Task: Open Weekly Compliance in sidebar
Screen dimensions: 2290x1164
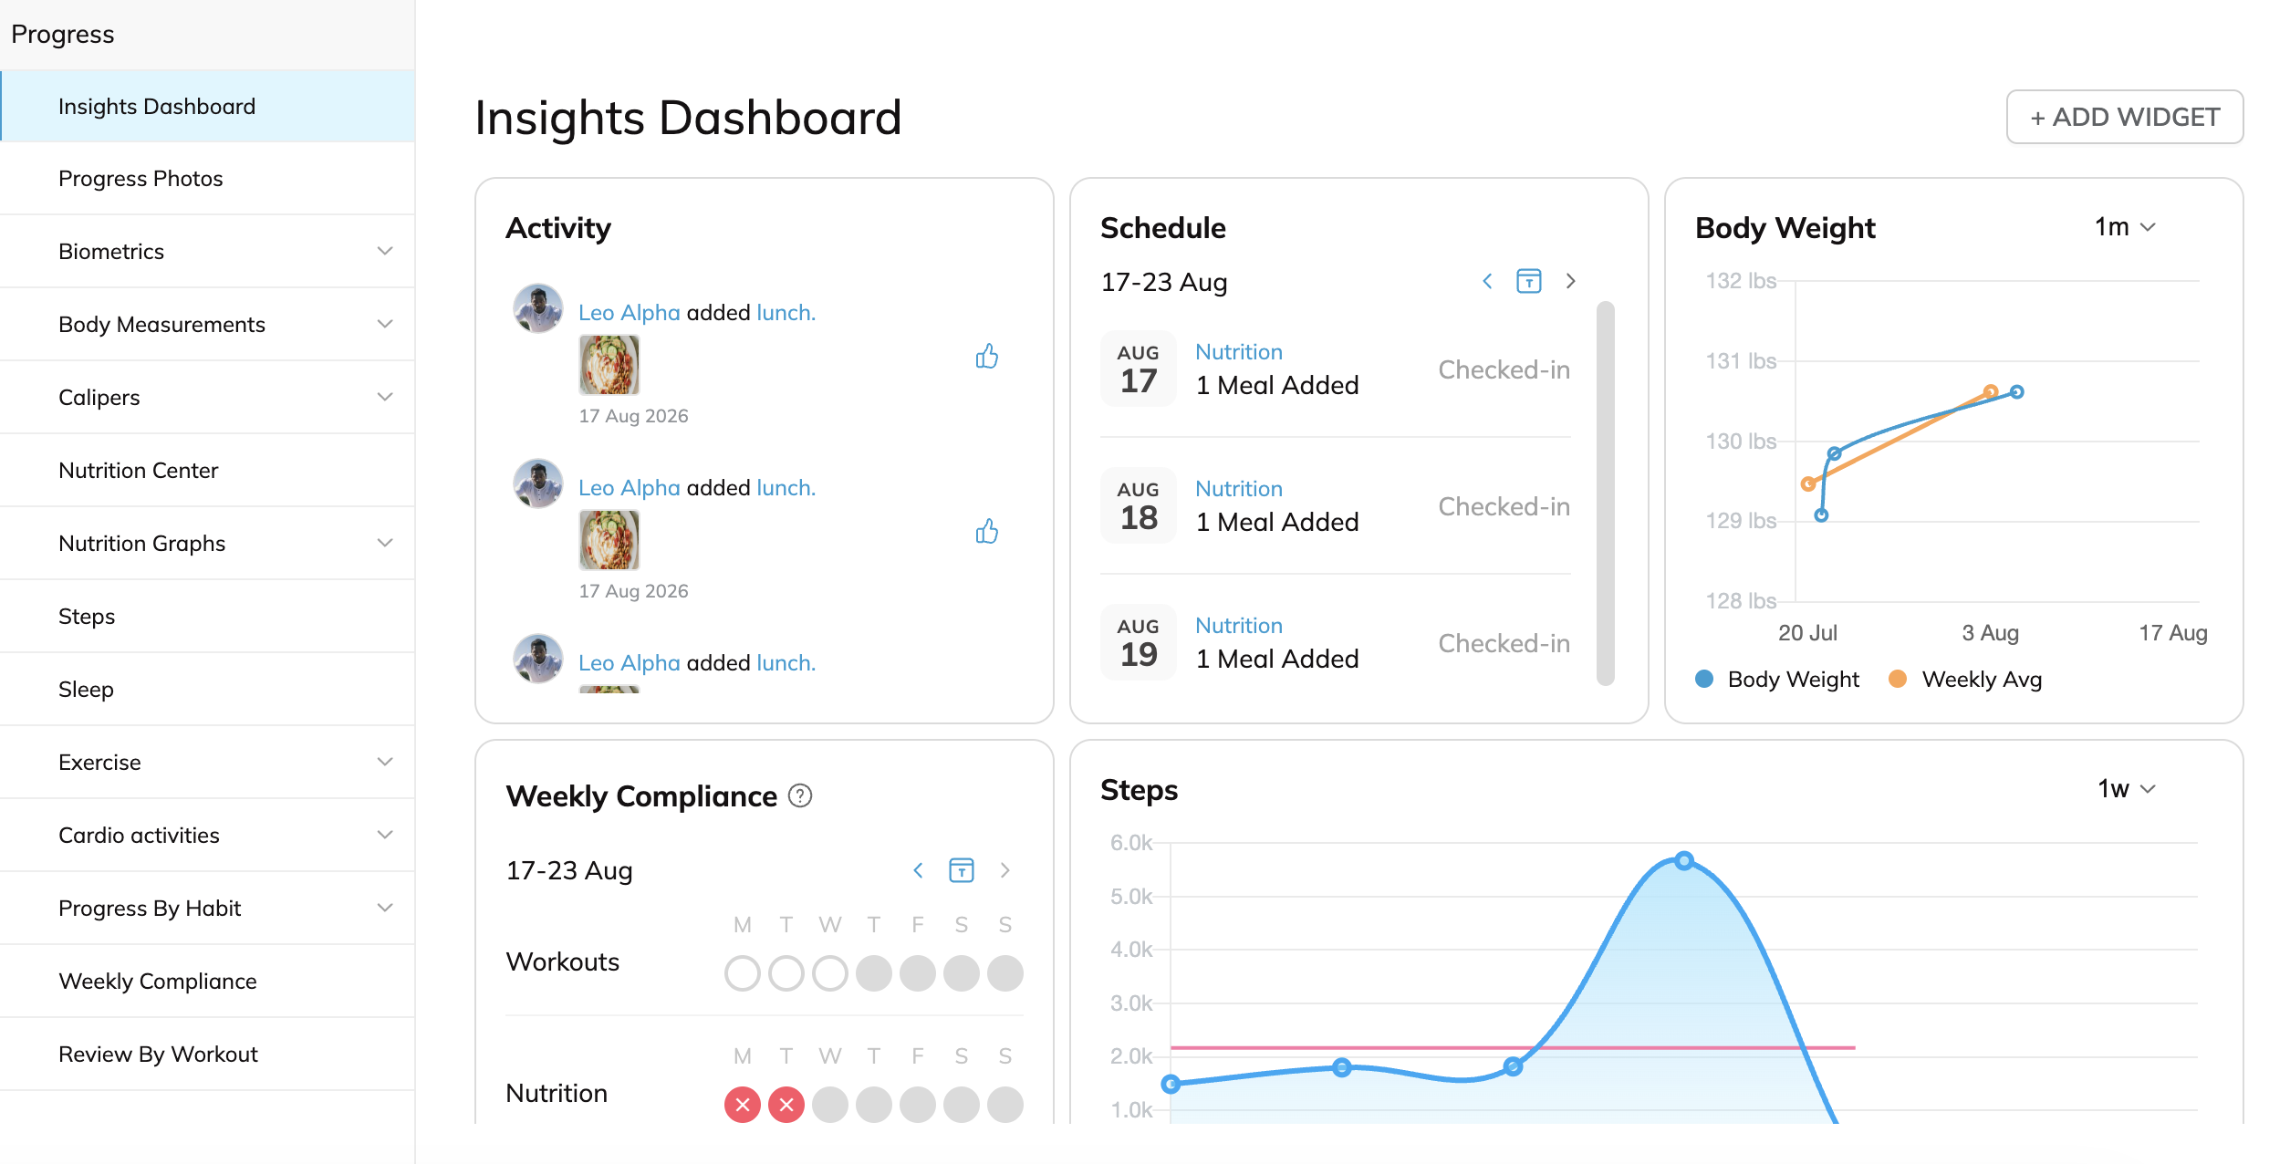Action: click(x=207, y=981)
